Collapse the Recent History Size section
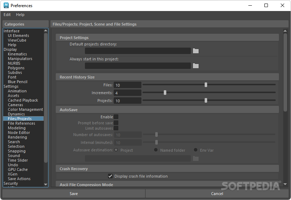Screen dimensions: 291x200 coord(167,77)
